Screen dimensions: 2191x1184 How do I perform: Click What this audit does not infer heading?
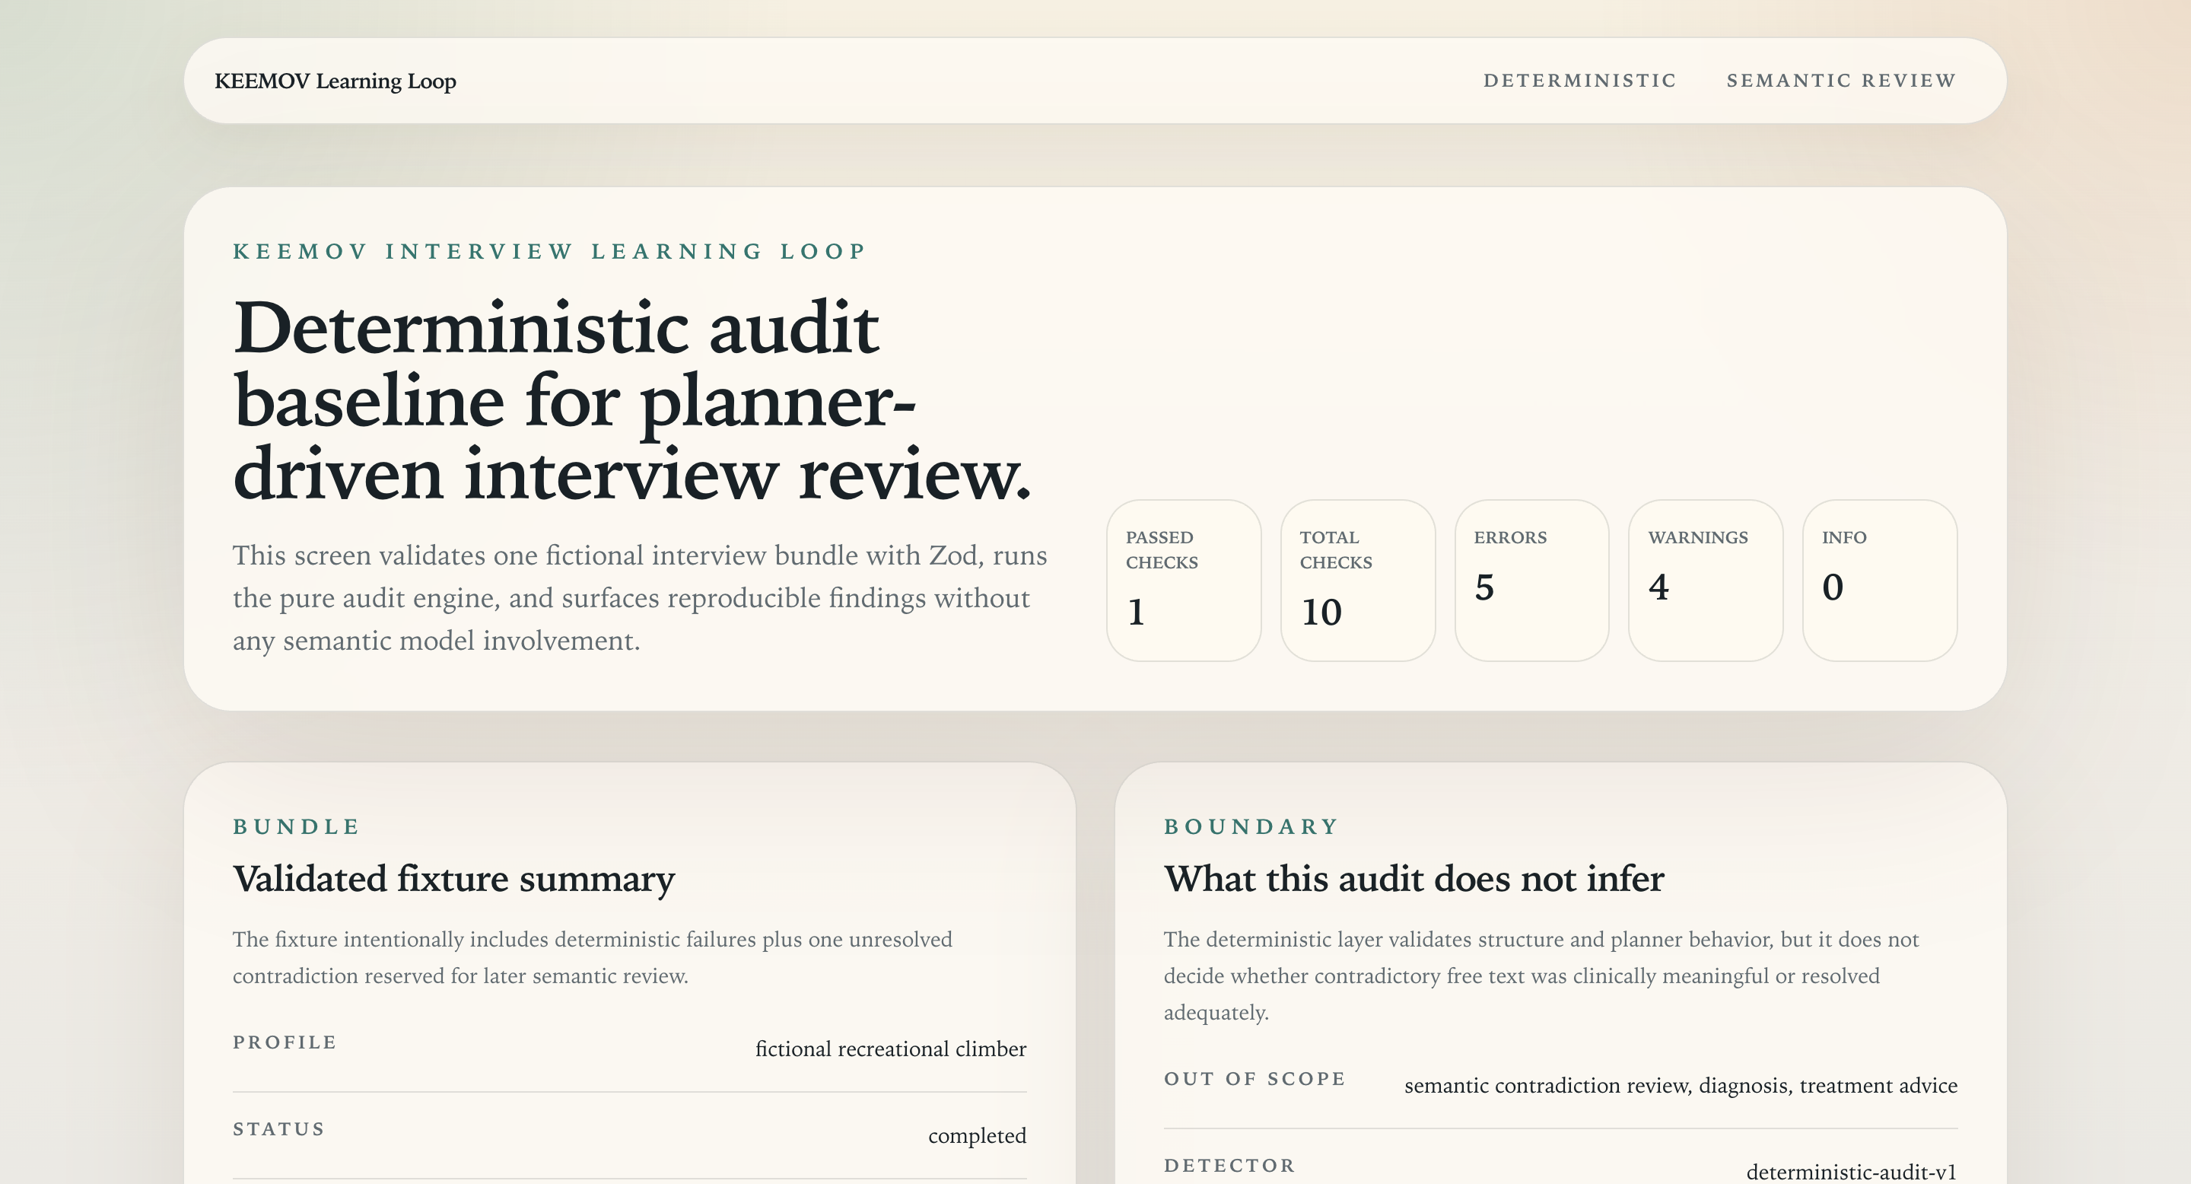click(x=1413, y=879)
